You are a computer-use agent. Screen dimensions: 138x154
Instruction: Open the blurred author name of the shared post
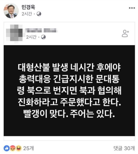coord(42,30)
